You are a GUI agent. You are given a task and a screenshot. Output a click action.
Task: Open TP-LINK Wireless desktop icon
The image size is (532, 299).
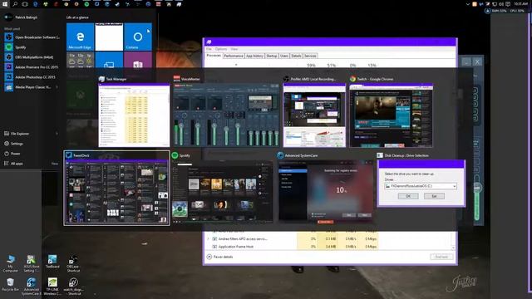52,287
